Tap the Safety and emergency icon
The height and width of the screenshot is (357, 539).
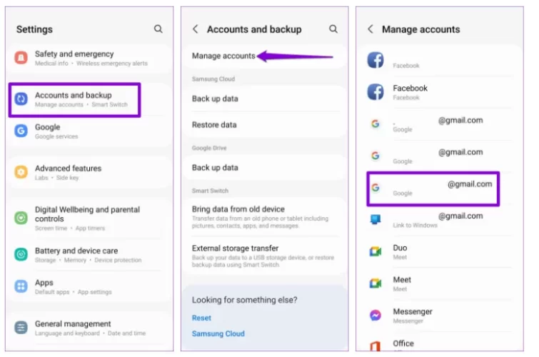pos(21,58)
